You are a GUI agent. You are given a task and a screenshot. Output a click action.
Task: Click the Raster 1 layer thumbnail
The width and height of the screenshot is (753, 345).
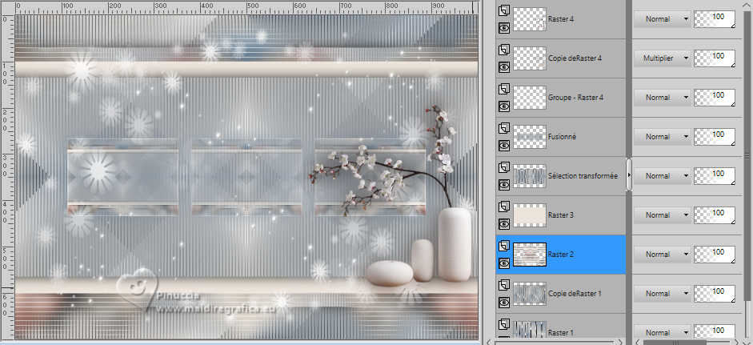530,330
